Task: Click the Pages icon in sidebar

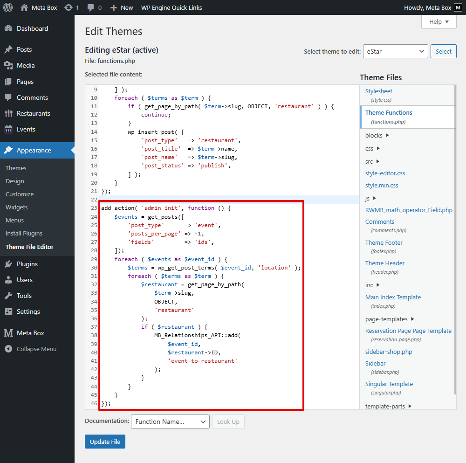Action: 8,82
